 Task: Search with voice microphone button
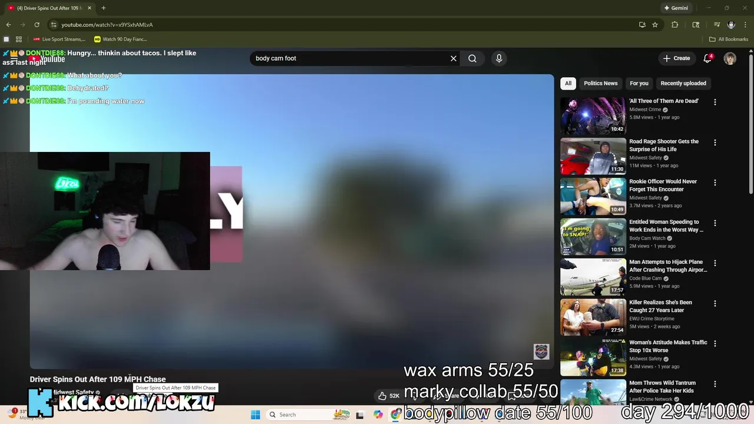point(499,58)
